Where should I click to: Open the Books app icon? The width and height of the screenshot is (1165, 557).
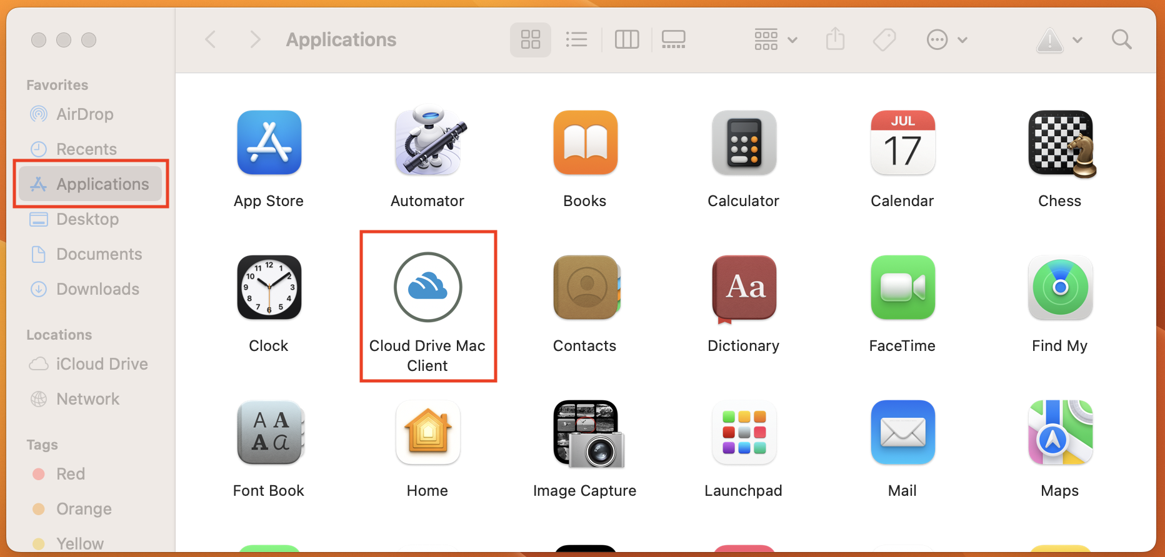pyautogui.click(x=585, y=143)
